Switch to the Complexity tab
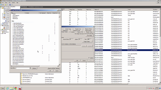161x90 pixels. pyautogui.click(x=72, y=32)
